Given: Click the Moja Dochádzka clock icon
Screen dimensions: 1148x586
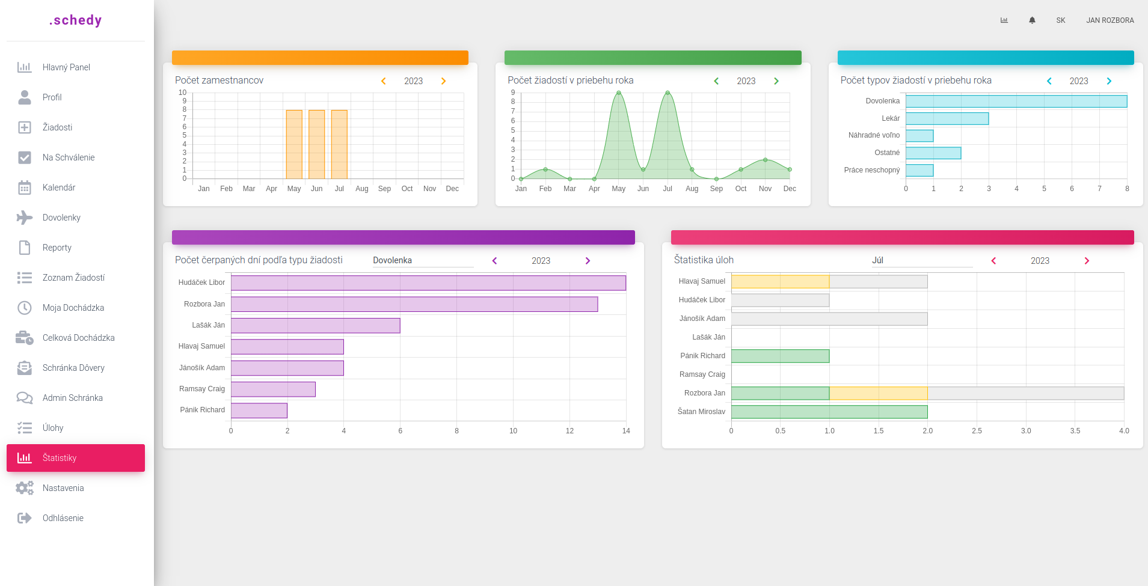Looking at the screenshot, I should (25, 308).
